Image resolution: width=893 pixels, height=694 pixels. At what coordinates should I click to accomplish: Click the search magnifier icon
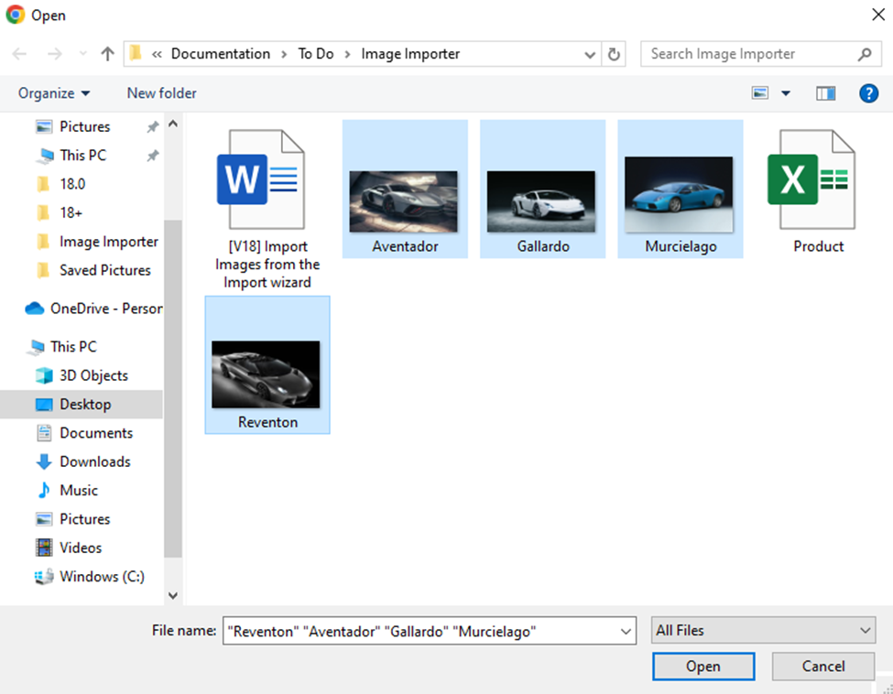[x=865, y=54]
